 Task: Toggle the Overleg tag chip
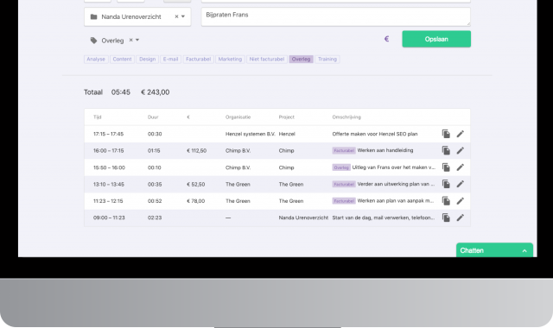click(x=301, y=60)
